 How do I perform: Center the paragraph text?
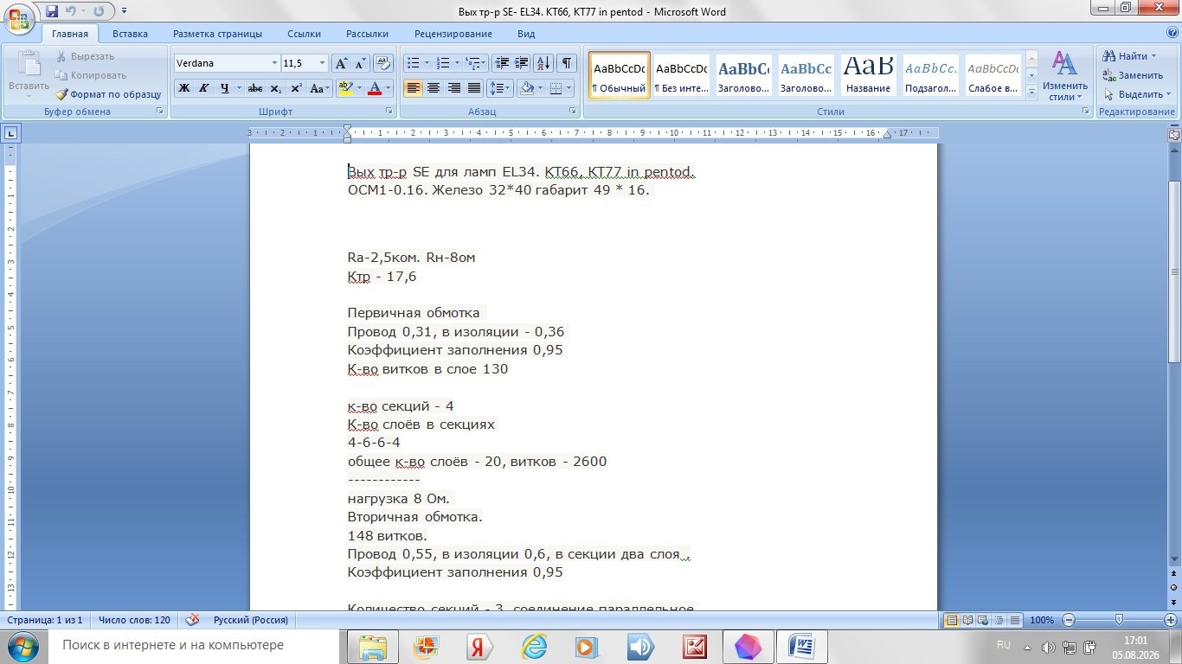click(x=434, y=88)
